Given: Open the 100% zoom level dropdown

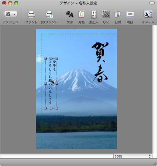Looking at the screenshot, I should pyautogui.click(x=133, y=156).
